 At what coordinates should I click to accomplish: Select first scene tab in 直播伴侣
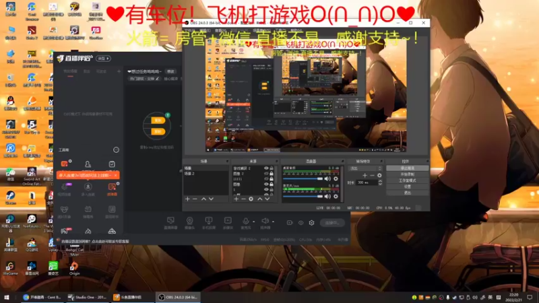click(x=70, y=71)
